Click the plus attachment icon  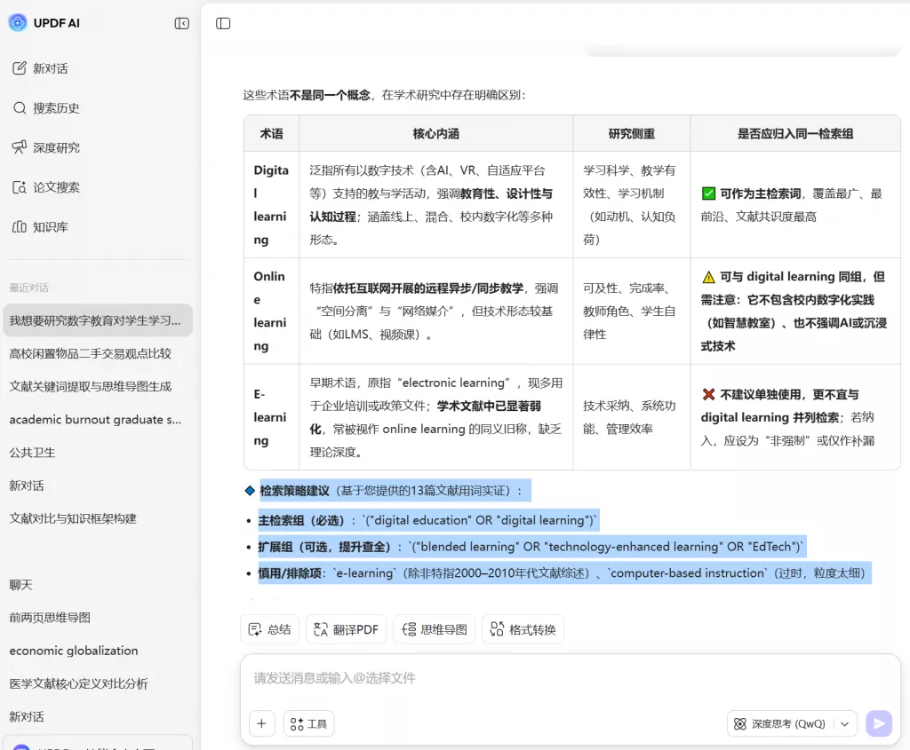pyautogui.click(x=261, y=723)
